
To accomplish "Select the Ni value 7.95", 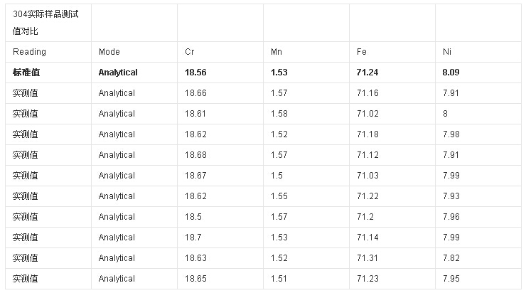I will click(451, 279).
